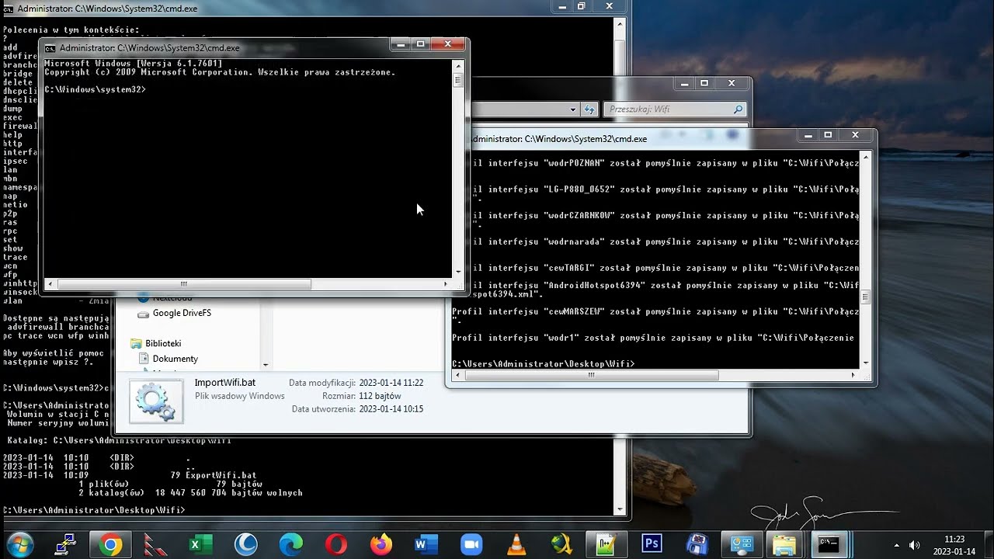
Task: Click Wifi cmd window horizontal scroll right arrow
Action: tap(853, 376)
